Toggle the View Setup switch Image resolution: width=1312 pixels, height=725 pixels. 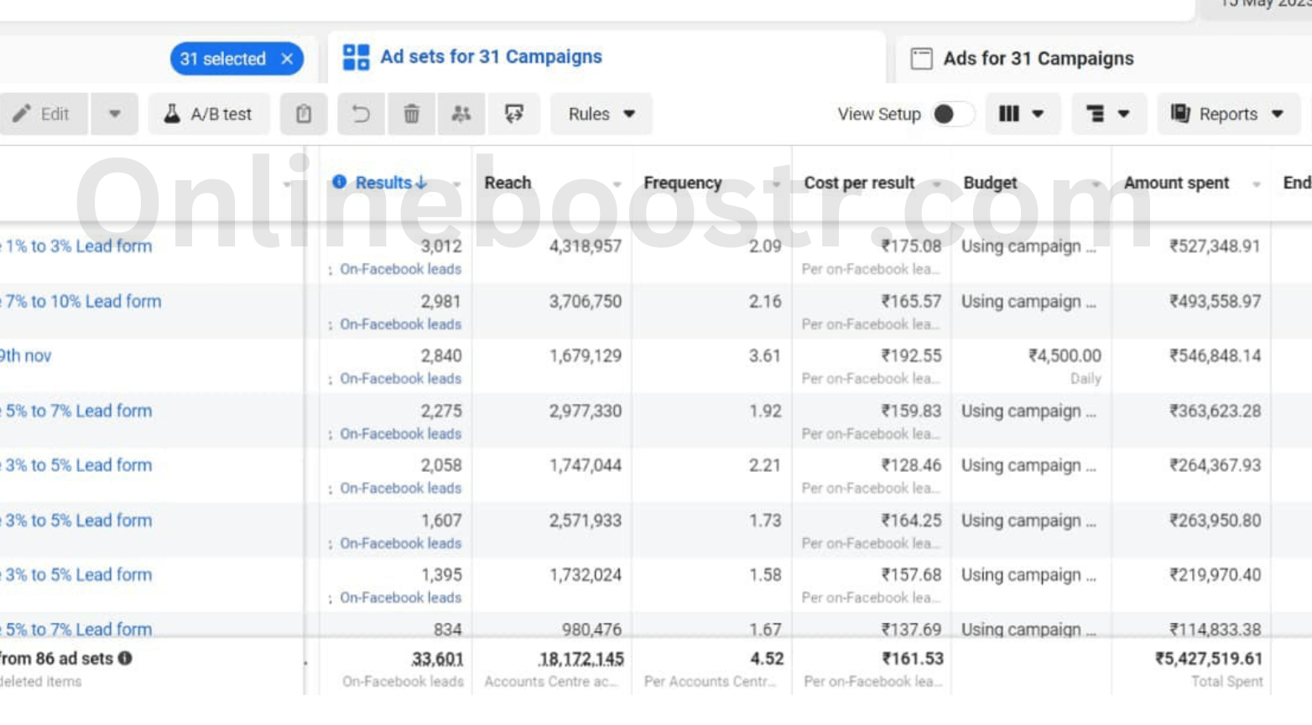click(952, 115)
